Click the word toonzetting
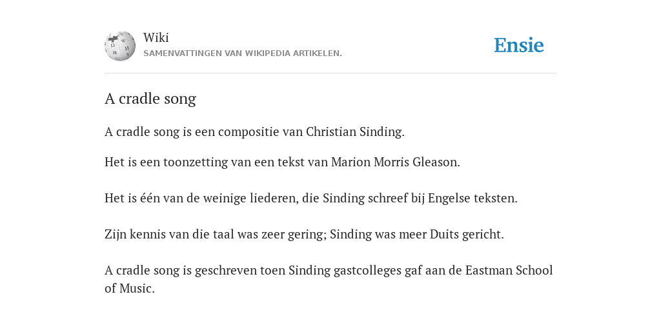This screenshot has height=330, width=661. [196, 162]
